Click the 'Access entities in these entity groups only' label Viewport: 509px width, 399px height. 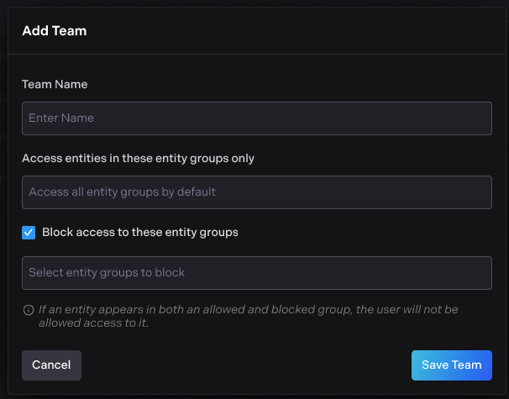[138, 158]
